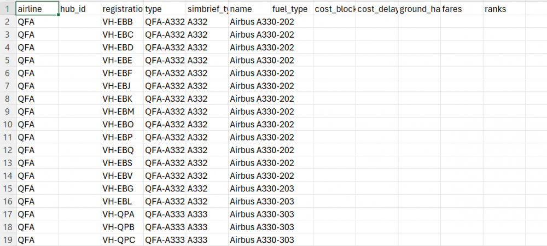Screen dimensions: 547x246
Task: Click the VH-EBM registration cell
Action: pos(122,112)
